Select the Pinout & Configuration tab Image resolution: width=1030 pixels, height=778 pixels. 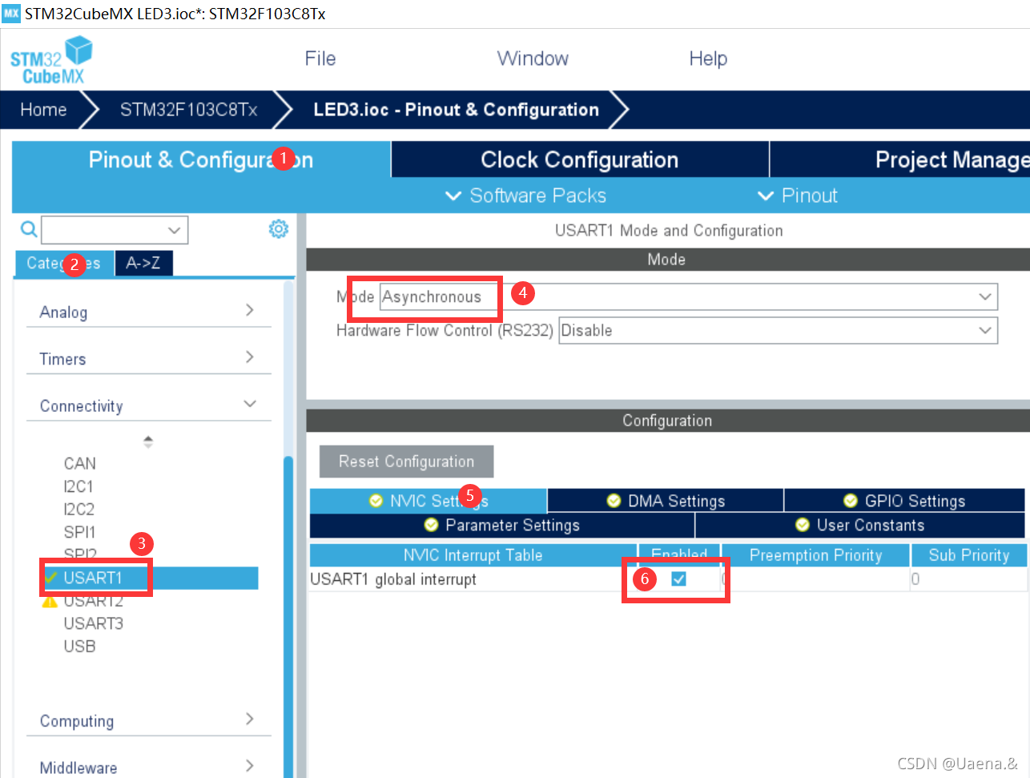pyautogui.click(x=201, y=159)
